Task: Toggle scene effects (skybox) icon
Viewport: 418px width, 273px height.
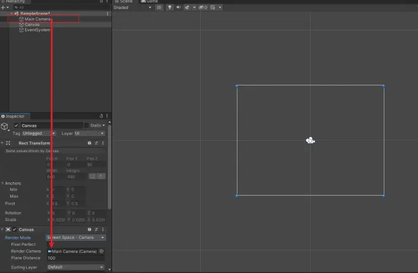Action: pyautogui.click(x=187, y=8)
